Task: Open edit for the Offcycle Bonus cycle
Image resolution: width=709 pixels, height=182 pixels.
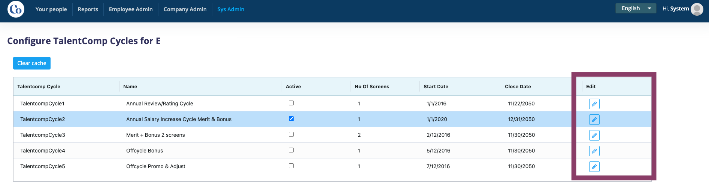Action: click(x=594, y=151)
